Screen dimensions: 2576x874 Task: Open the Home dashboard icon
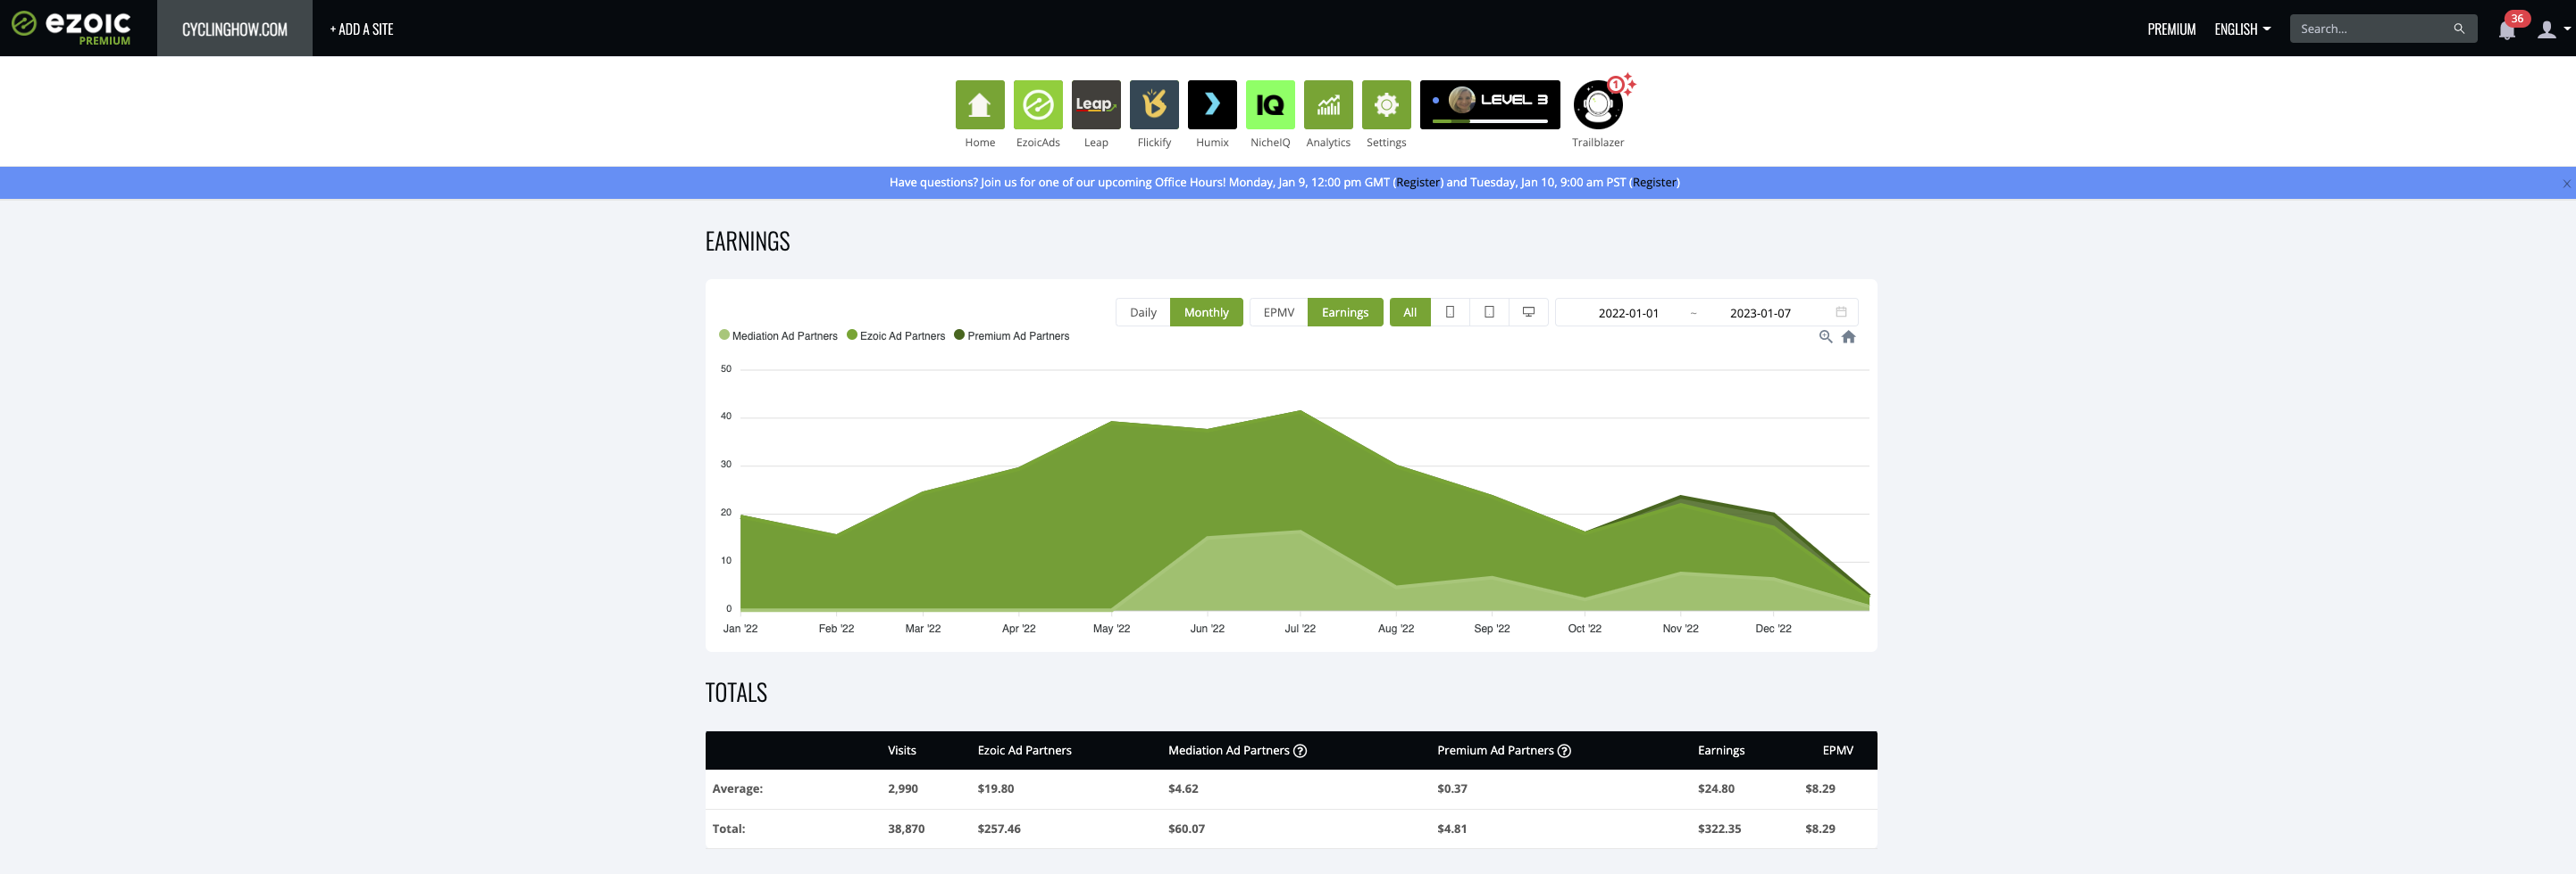coord(979,105)
